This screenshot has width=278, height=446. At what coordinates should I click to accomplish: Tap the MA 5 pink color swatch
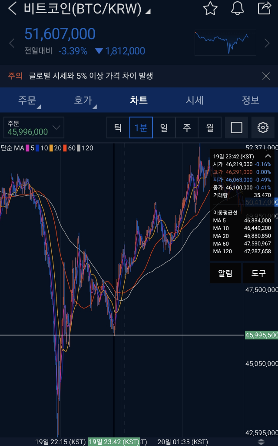tap(27, 148)
